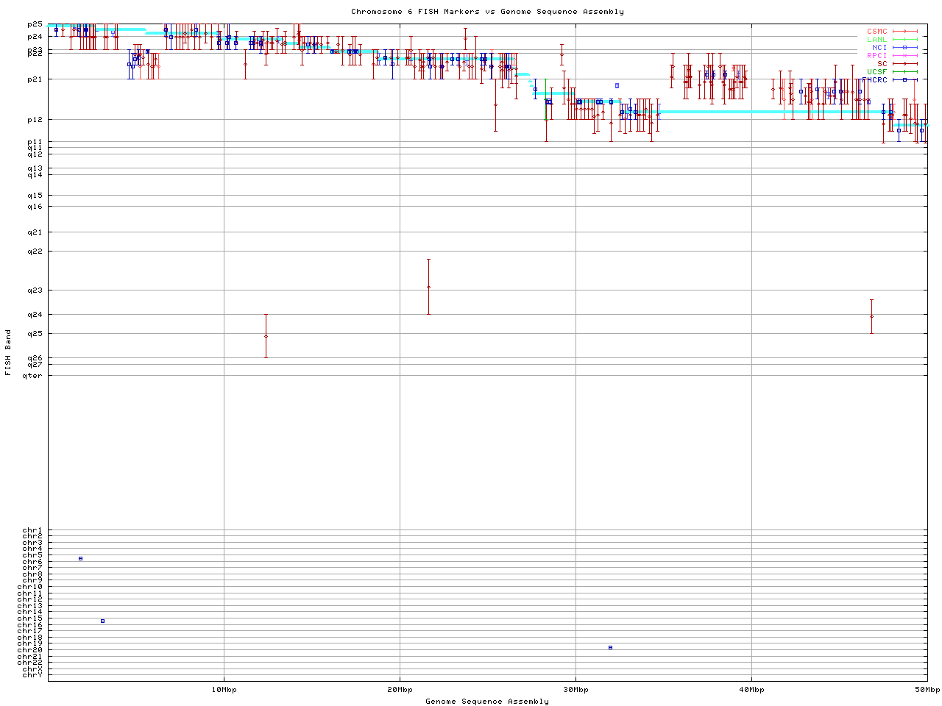Click the RPCI legend cross marker
This screenshot has width=942, height=706.
pos(904,56)
